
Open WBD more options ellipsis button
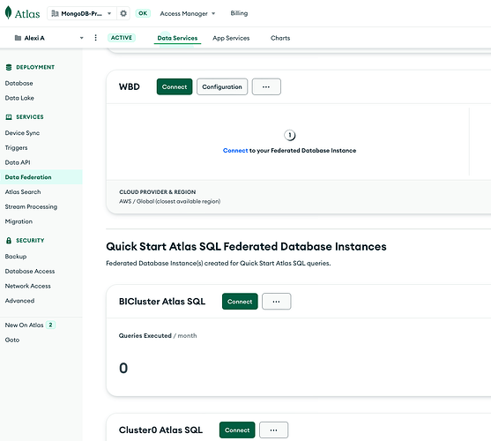[x=266, y=86]
